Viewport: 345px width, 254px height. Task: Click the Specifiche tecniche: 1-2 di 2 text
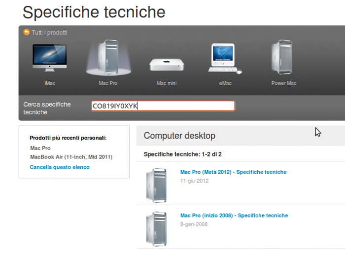pyautogui.click(x=183, y=154)
